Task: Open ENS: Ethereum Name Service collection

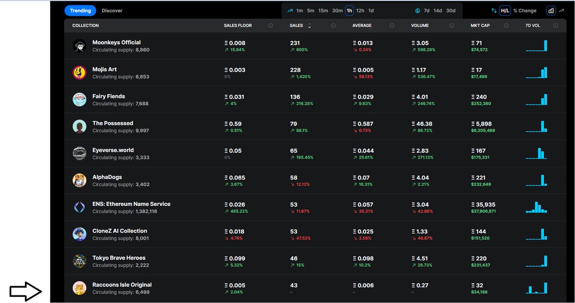Action: pyautogui.click(x=131, y=204)
